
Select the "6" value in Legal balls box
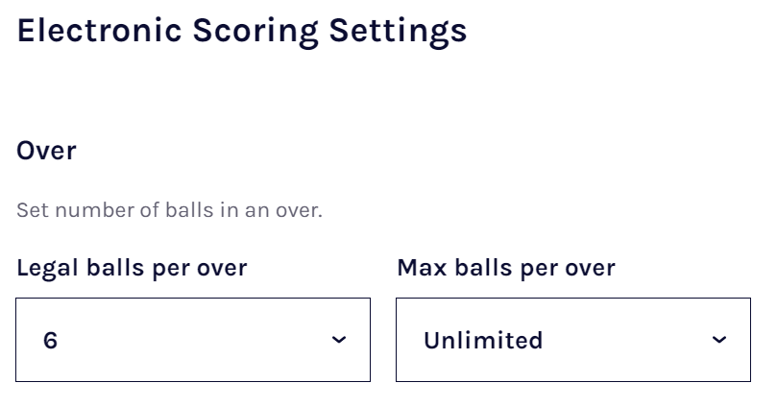51,341
